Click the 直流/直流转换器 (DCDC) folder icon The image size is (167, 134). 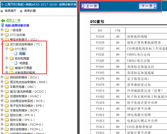(7, 91)
